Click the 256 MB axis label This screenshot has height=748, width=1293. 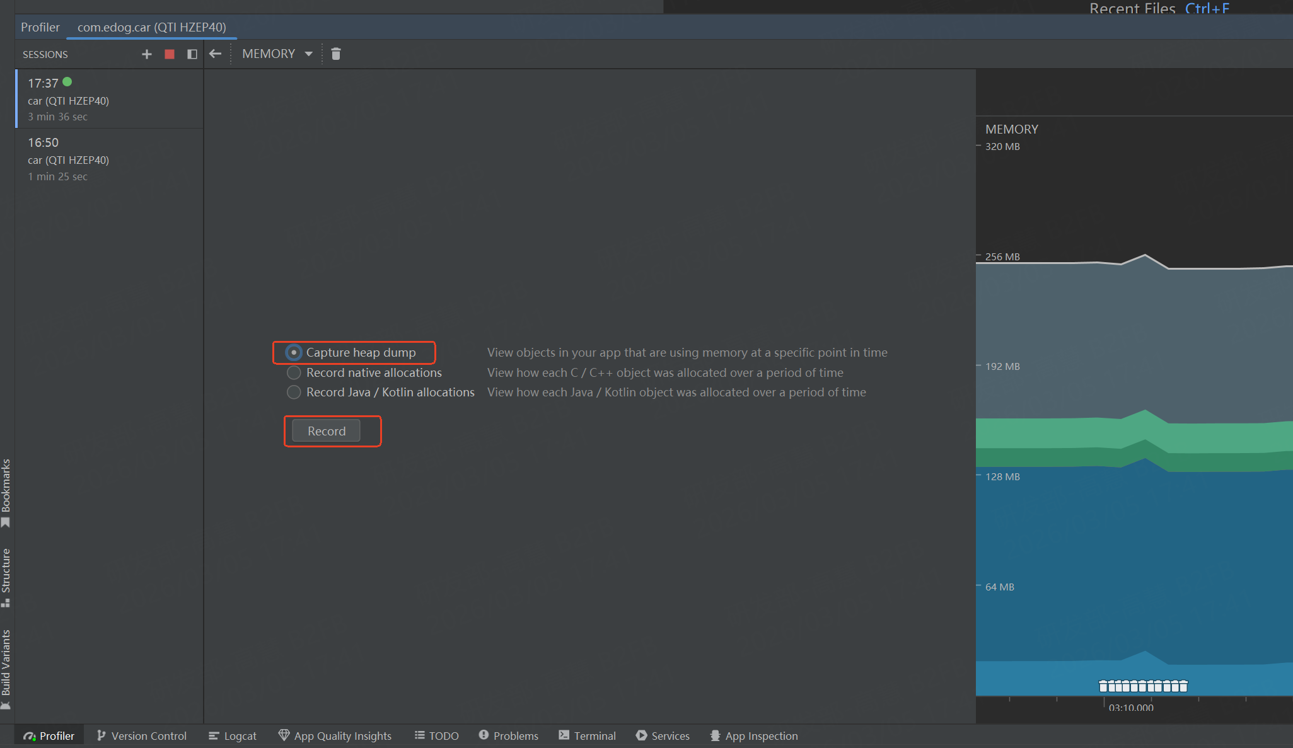coord(1002,256)
